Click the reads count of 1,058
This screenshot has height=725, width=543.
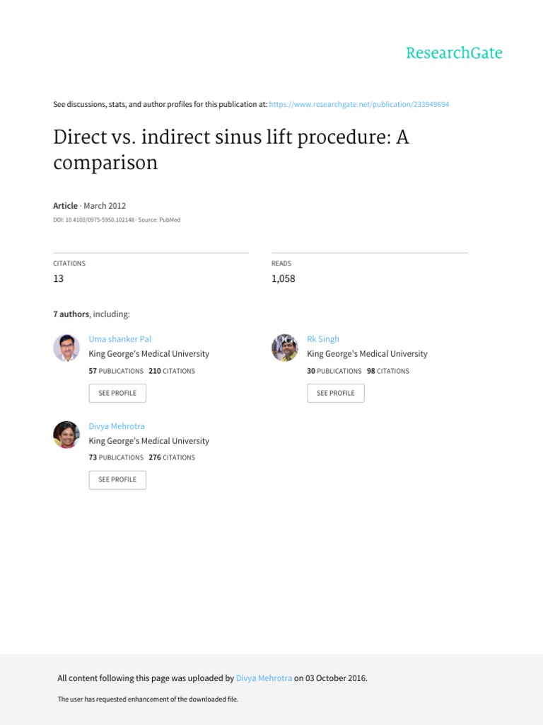(283, 278)
